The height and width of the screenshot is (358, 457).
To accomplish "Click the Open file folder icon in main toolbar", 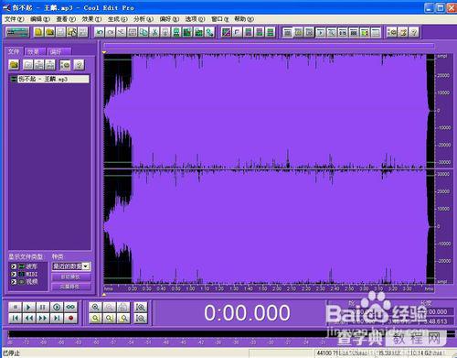I will [49, 32].
